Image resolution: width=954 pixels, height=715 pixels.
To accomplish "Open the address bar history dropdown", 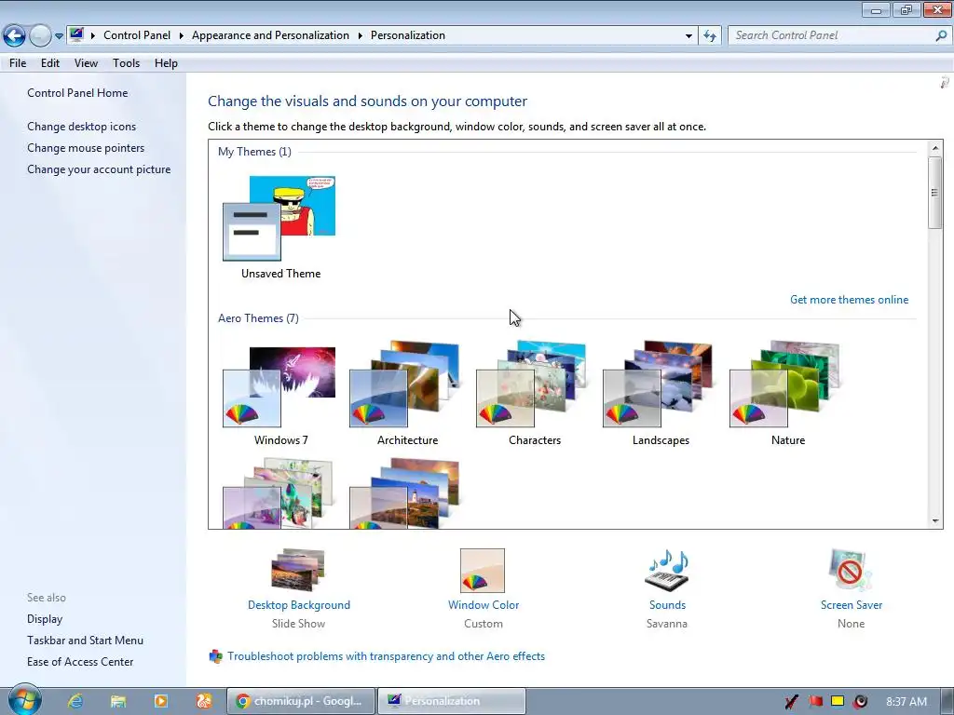I will click(x=688, y=36).
